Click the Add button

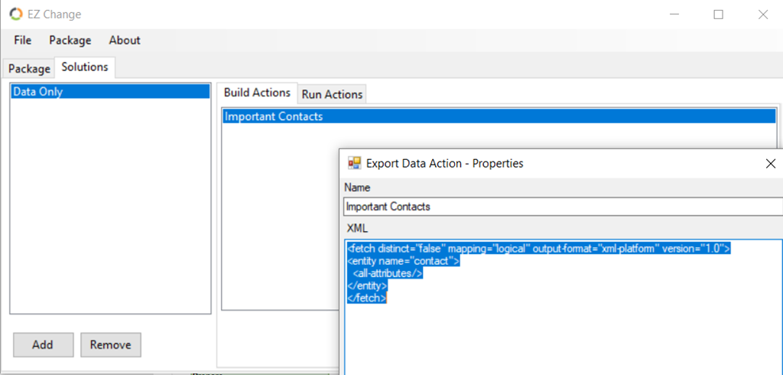(43, 344)
